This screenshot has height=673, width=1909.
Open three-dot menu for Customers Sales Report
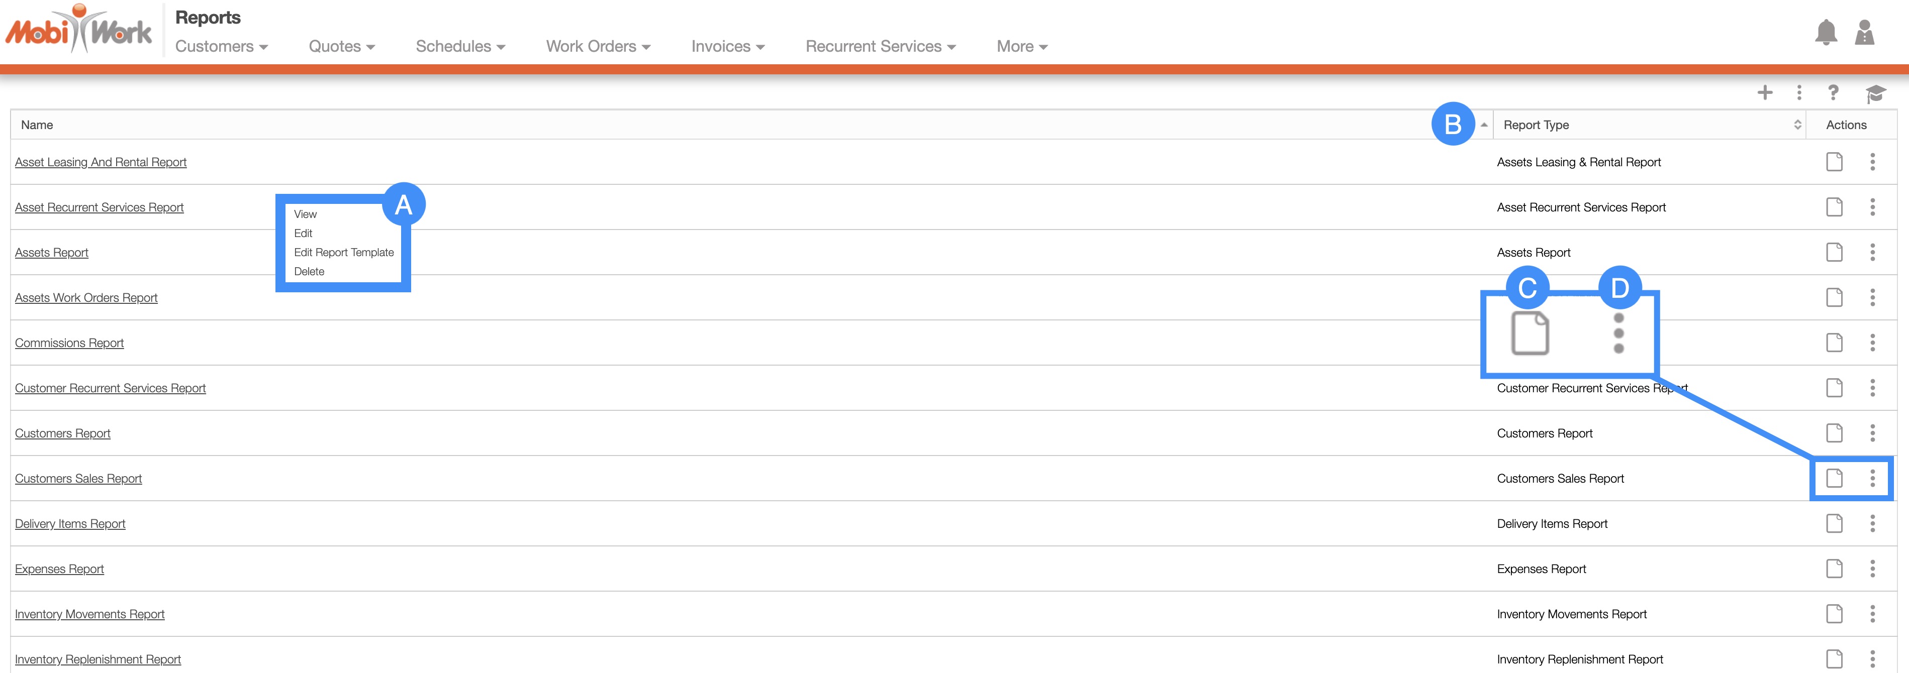click(x=1872, y=478)
